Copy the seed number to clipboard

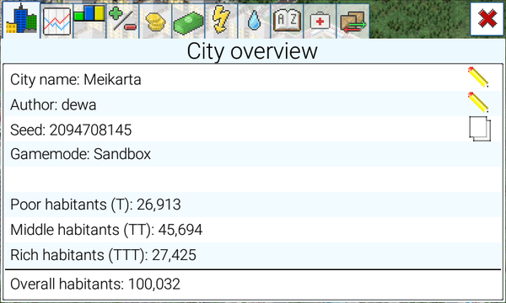(480, 129)
